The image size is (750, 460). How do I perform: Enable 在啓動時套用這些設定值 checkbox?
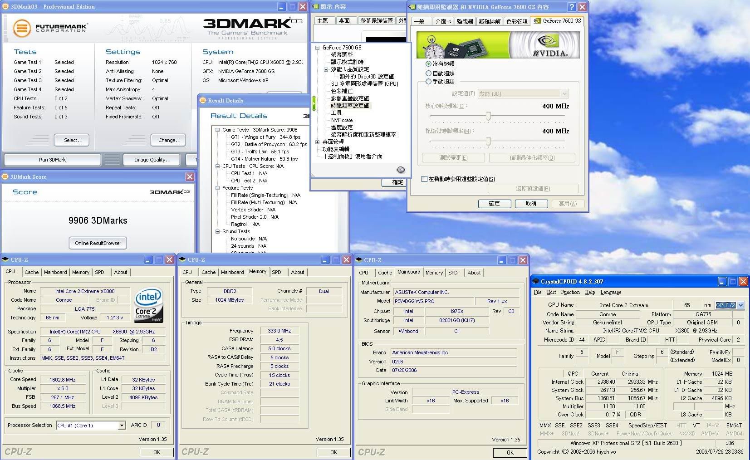click(424, 179)
